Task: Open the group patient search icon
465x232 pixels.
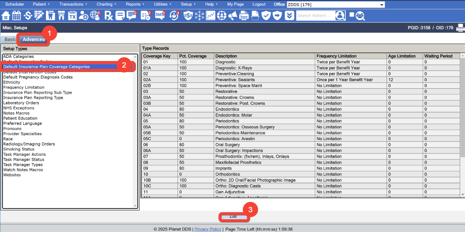Action: (x=360, y=15)
